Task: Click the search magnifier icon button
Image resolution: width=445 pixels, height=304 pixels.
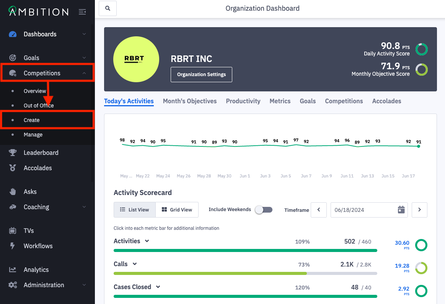Action: 108,8
